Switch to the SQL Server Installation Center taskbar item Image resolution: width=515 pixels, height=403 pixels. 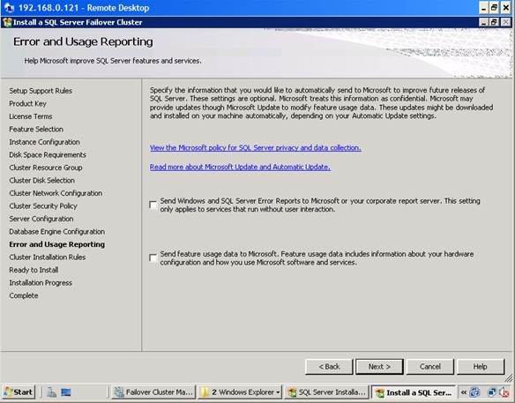click(x=326, y=392)
